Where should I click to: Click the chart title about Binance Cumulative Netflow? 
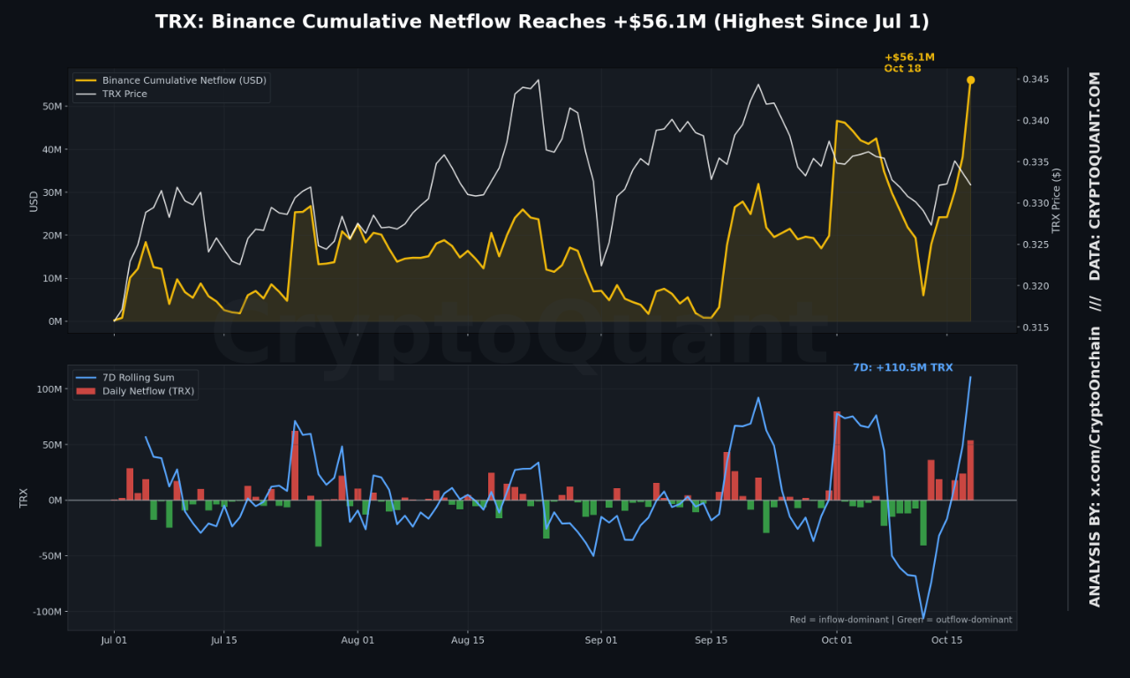tap(542, 22)
